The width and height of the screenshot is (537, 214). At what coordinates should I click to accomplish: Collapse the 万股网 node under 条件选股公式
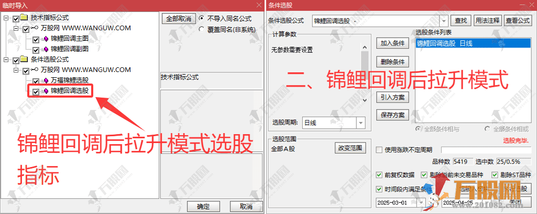pos(16,70)
